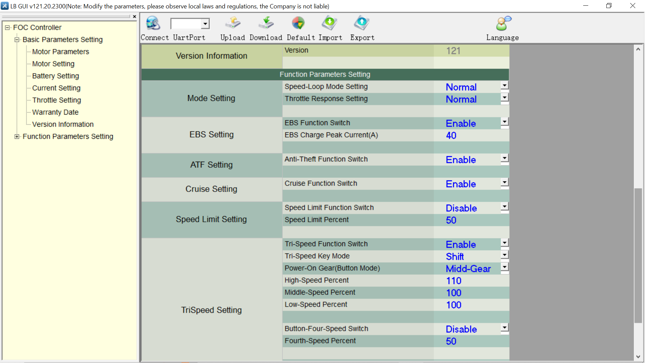Expand Function Parameters Setting tree node
The image size is (645, 363).
(17, 136)
